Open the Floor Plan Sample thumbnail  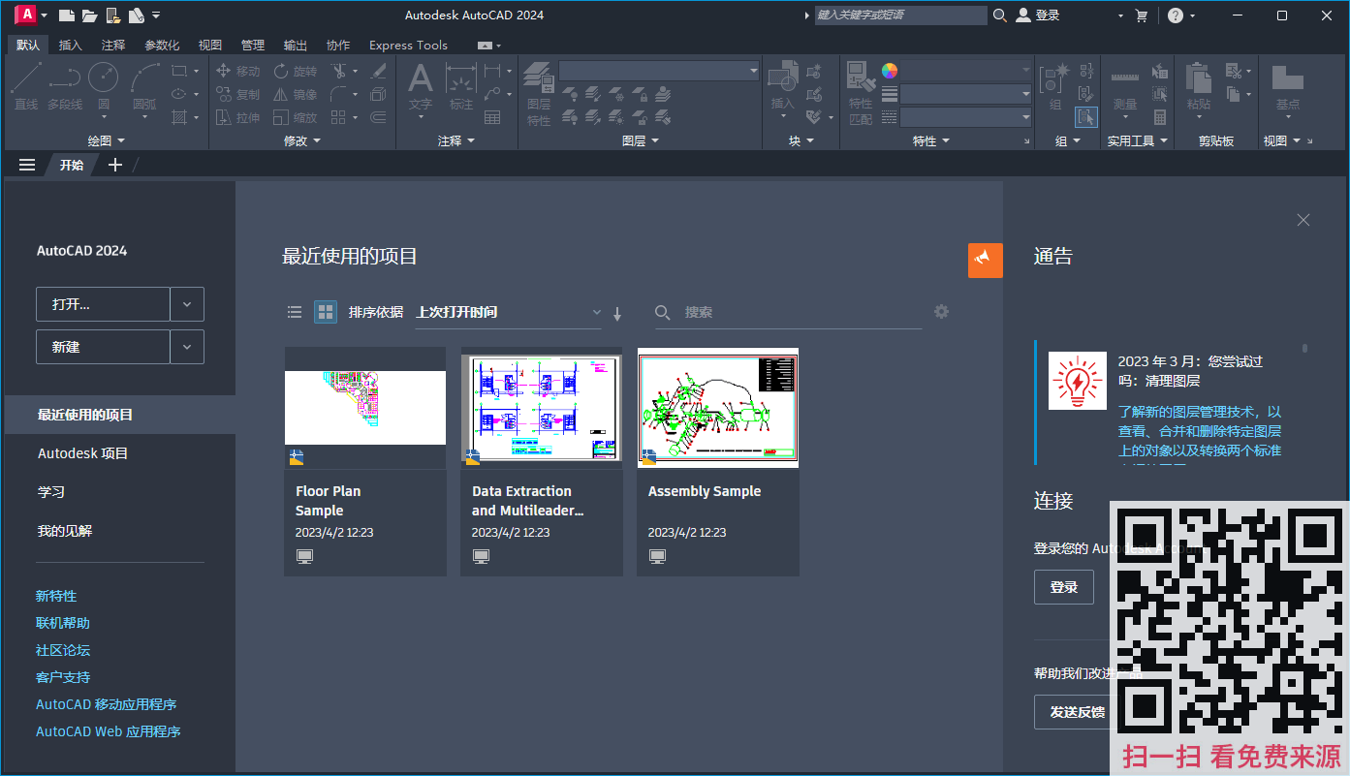click(x=365, y=408)
